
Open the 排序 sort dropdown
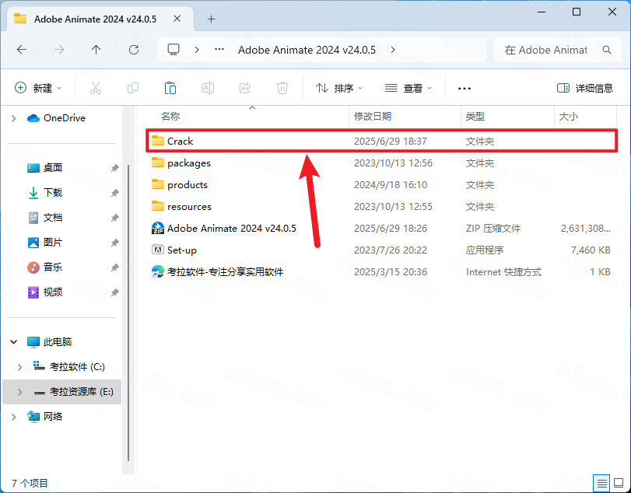[339, 89]
